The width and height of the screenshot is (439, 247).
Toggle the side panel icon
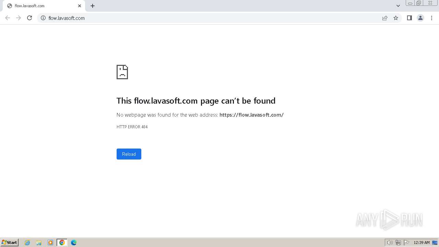(x=409, y=18)
